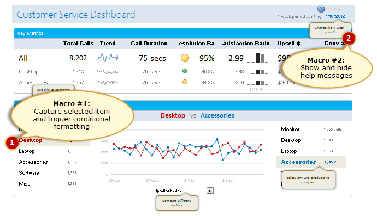Choose the red Desktop item in left product list

point(31,140)
